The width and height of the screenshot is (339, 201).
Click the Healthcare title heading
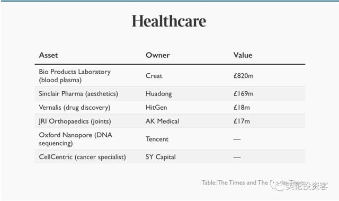click(169, 21)
